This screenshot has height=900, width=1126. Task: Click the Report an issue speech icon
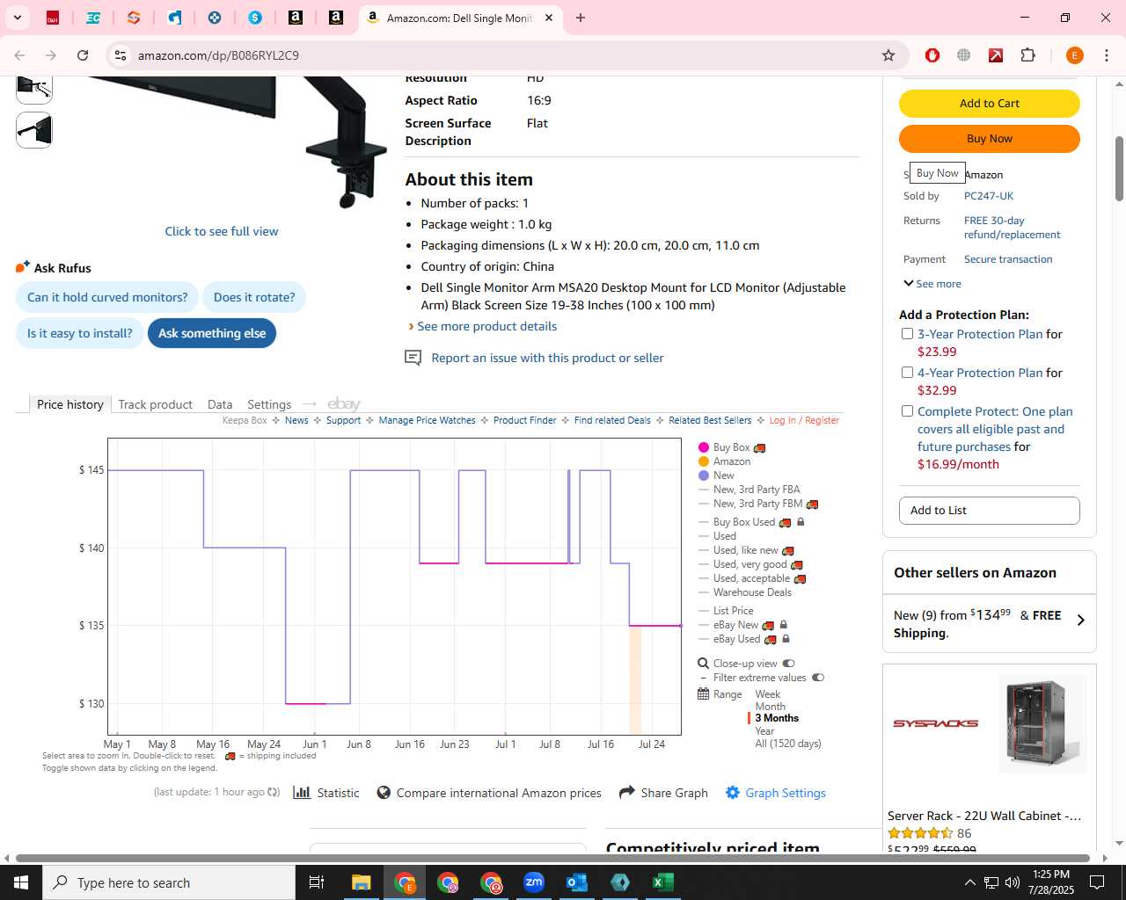pyautogui.click(x=413, y=358)
